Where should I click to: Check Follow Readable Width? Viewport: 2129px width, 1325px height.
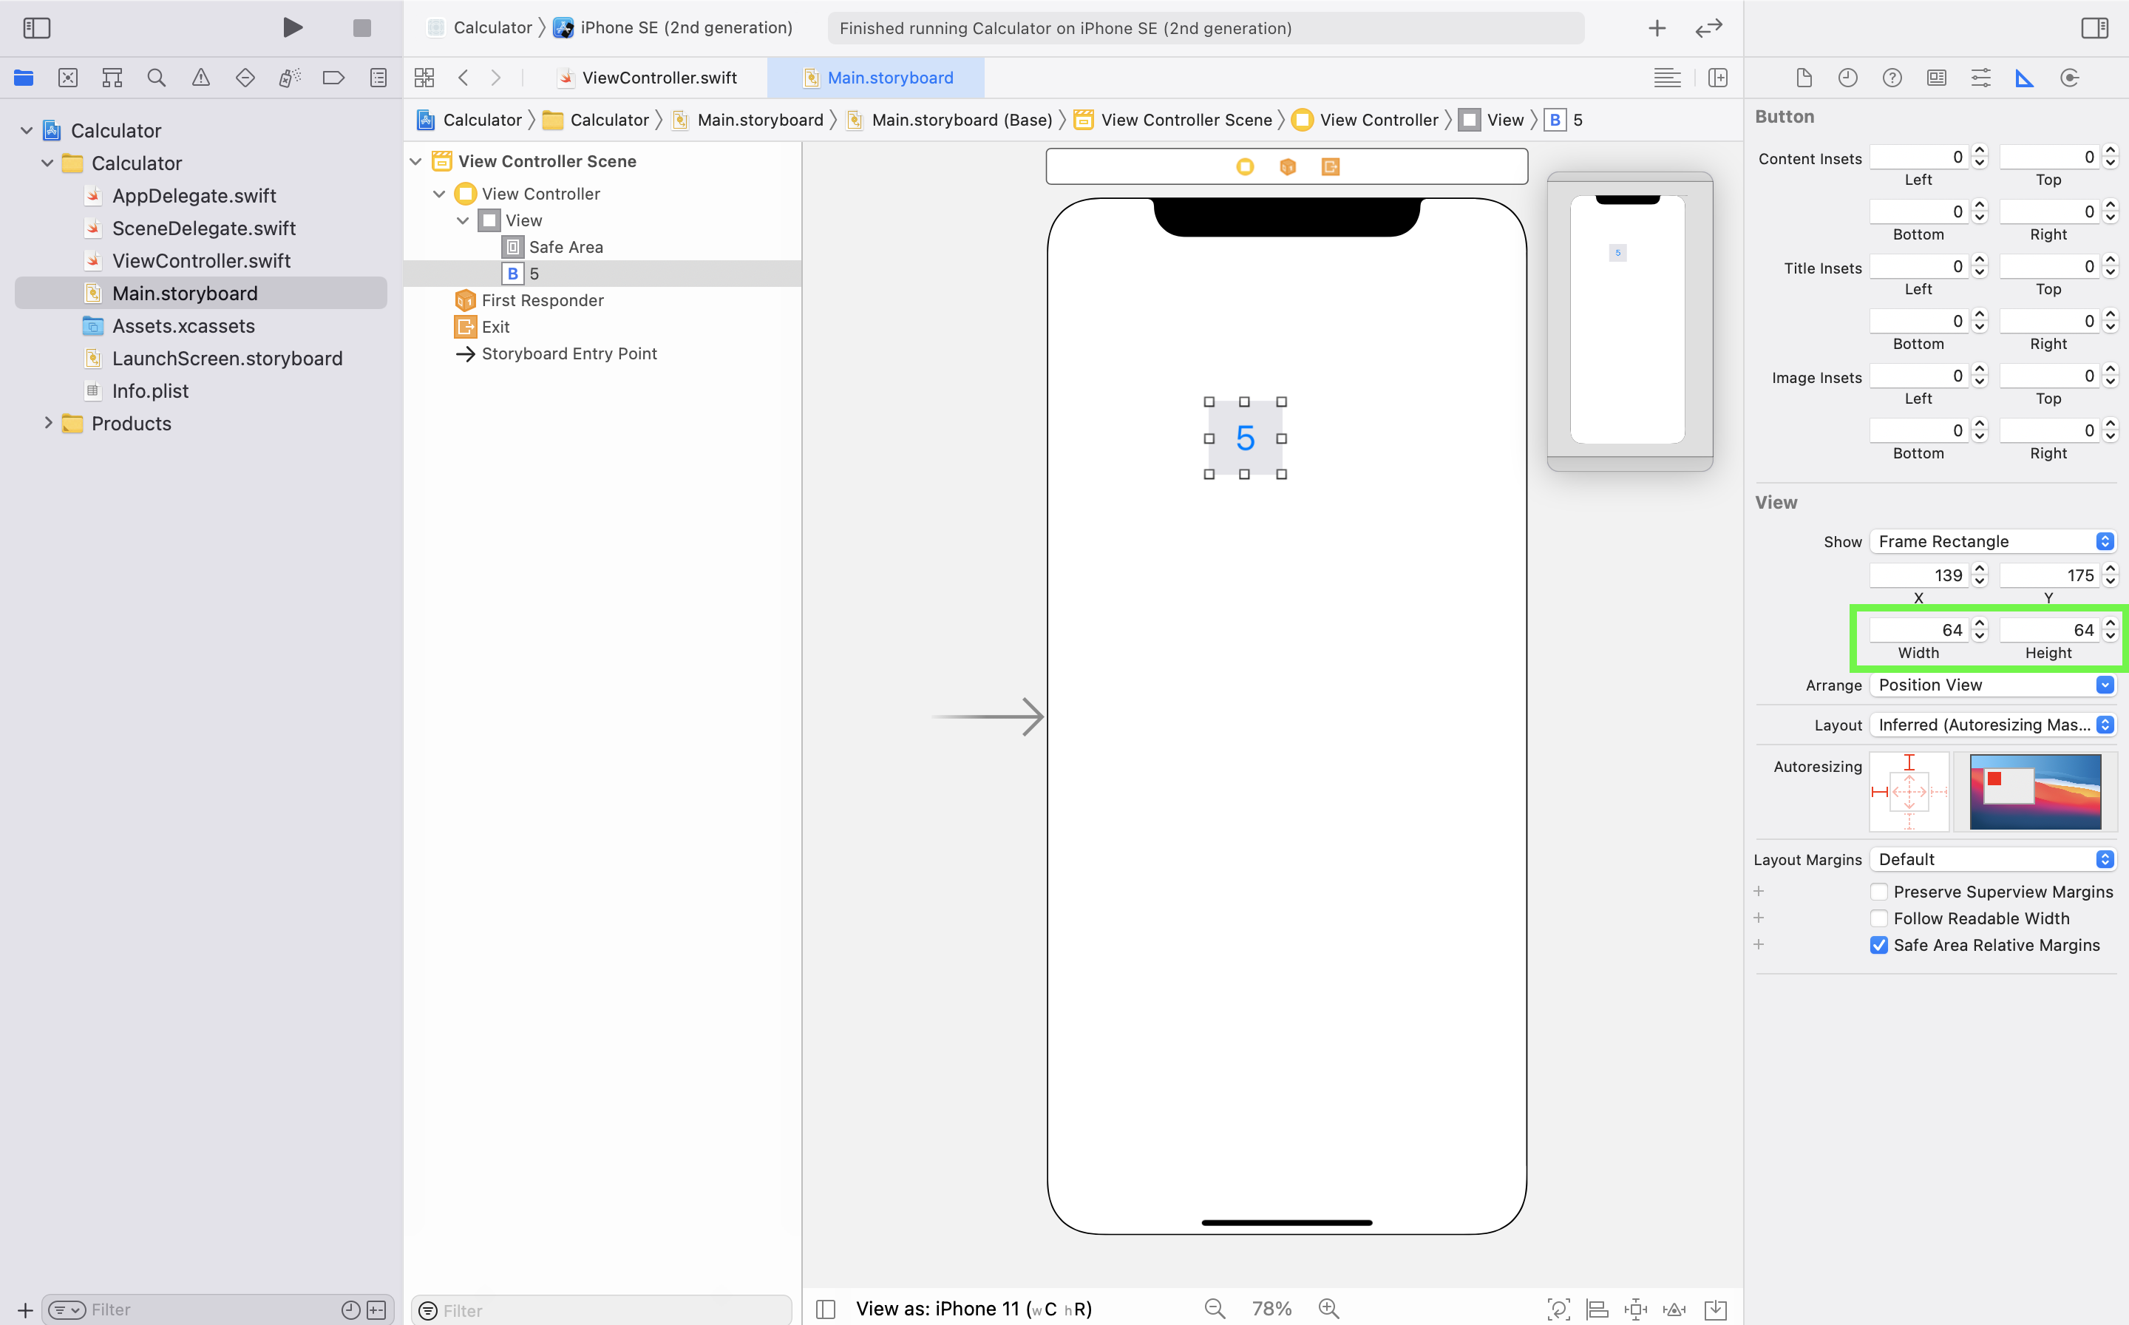click(x=1878, y=918)
